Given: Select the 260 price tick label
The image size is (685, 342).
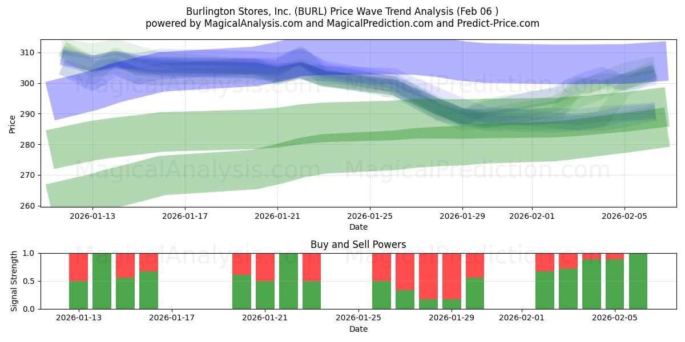Looking at the screenshot, I should tap(29, 206).
